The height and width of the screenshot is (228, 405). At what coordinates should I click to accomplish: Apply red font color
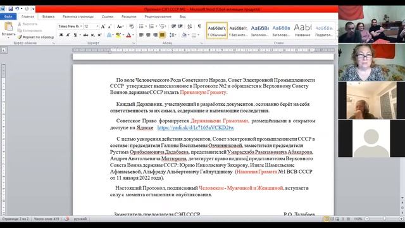click(128, 35)
